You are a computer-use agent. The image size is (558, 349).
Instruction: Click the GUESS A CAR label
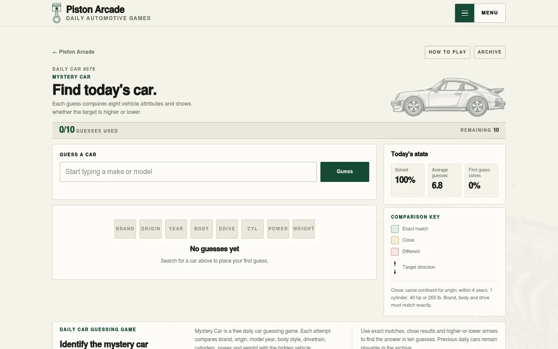78,154
